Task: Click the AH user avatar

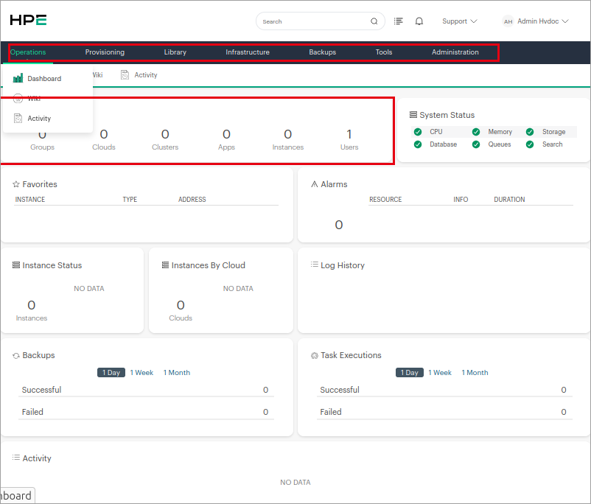Action: tap(508, 21)
